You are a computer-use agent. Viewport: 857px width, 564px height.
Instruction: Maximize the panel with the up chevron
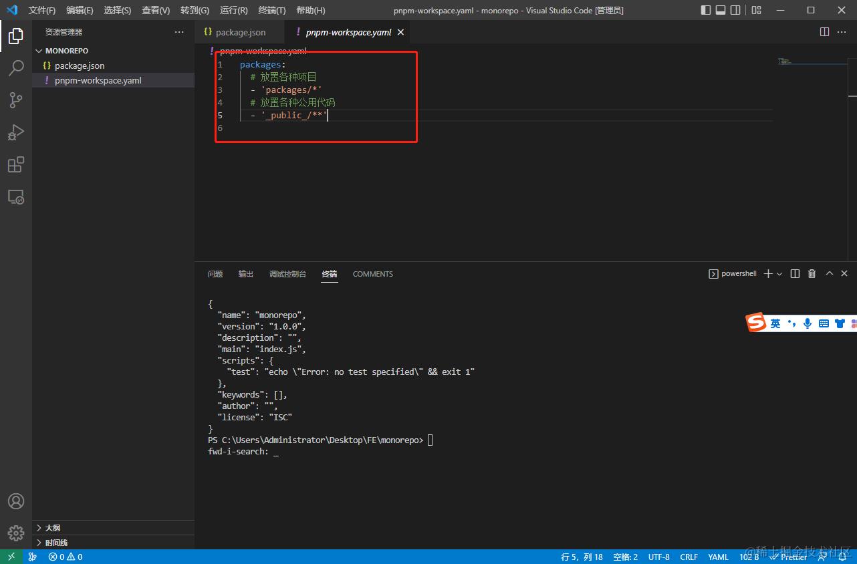830,274
